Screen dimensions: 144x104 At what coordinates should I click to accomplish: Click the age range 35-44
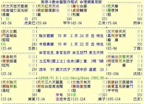[x=7, y=48]
